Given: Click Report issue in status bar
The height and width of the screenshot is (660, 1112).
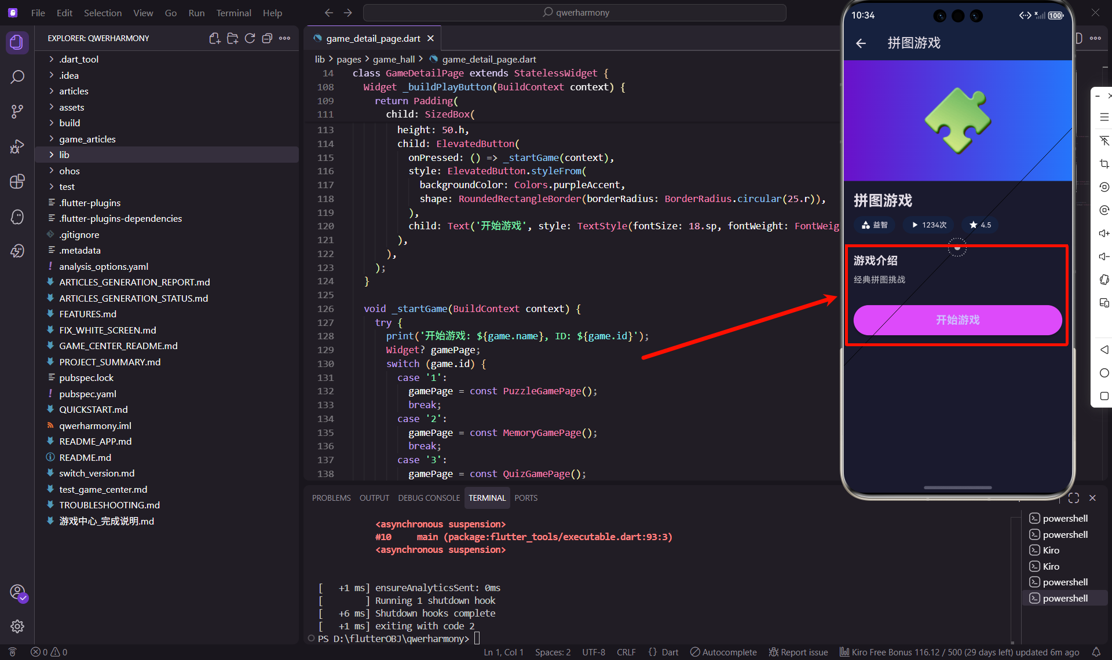Looking at the screenshot, I should point(798,652).
